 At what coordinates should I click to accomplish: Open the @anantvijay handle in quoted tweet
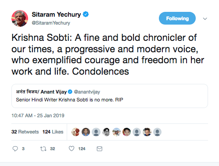pos(87,92)
